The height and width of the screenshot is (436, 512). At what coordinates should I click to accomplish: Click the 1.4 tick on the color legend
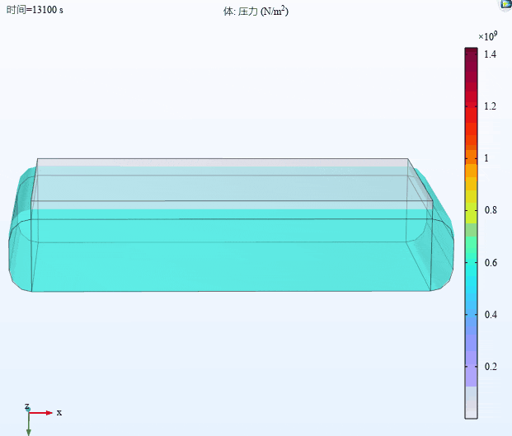[x=490, y=54]
